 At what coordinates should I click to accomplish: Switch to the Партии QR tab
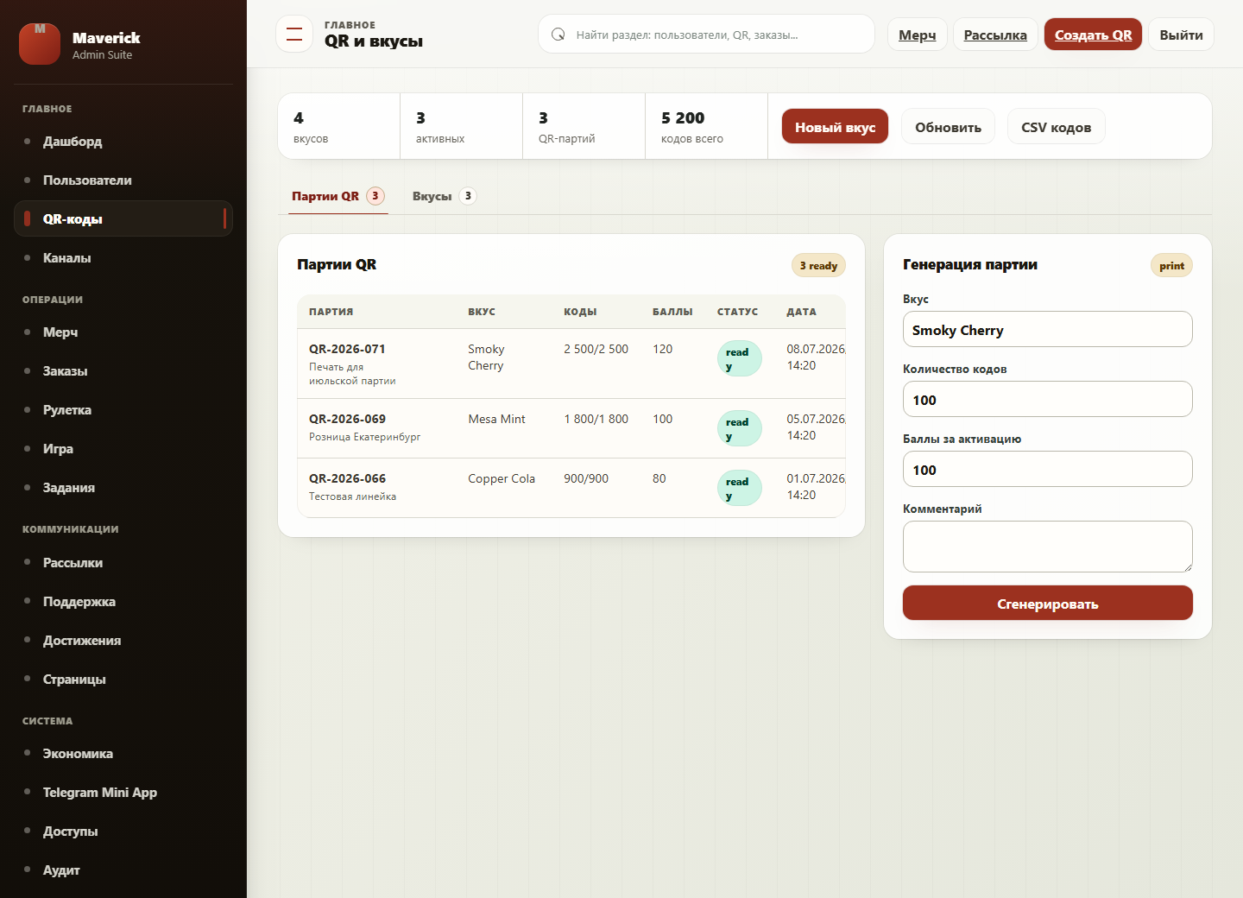[x=338, y=196]
